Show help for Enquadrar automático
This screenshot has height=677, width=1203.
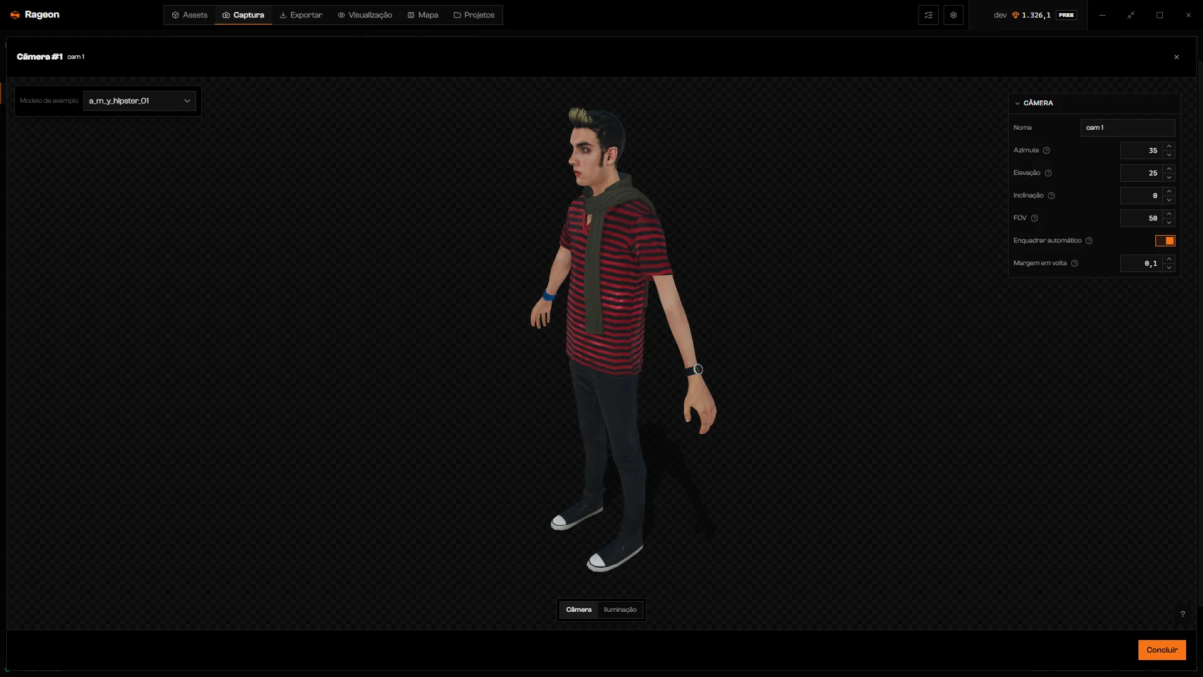click(x=1089, y=241)
